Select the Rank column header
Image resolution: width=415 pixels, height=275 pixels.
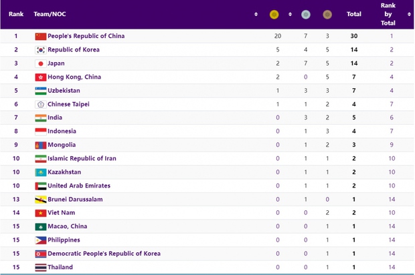pyautogui.click(x=16, y=14)
